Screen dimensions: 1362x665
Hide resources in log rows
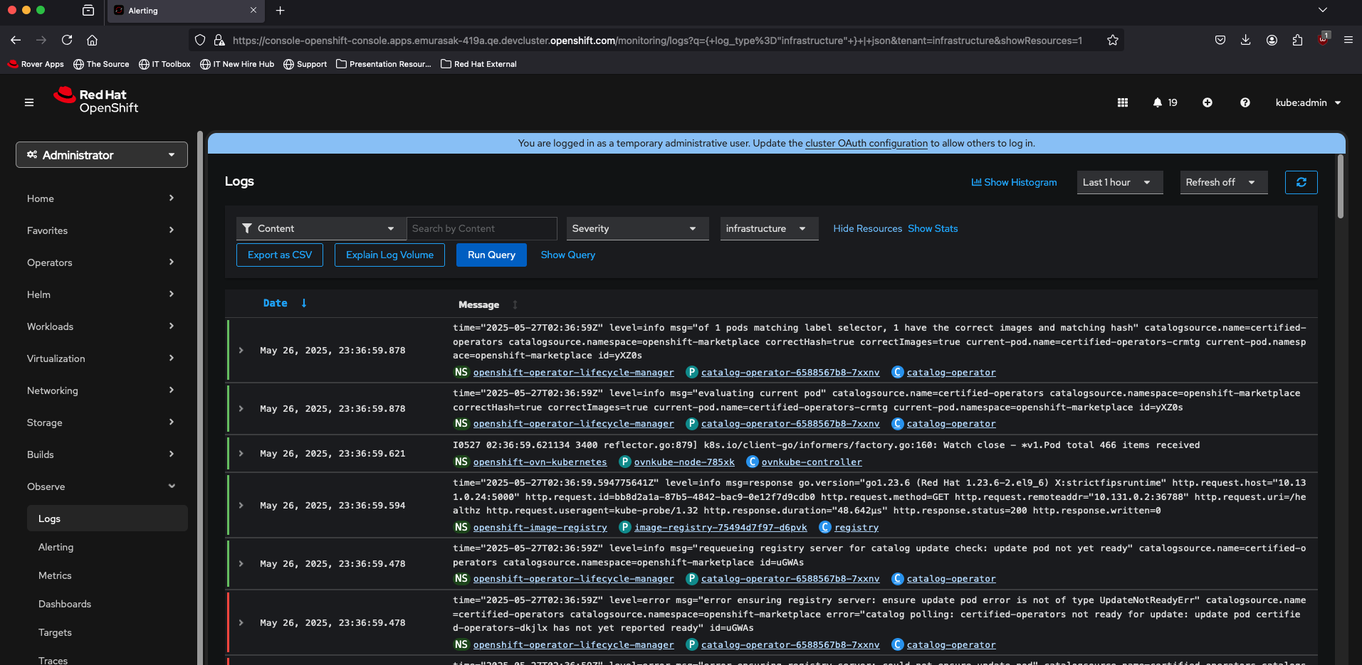pos(867,228)
